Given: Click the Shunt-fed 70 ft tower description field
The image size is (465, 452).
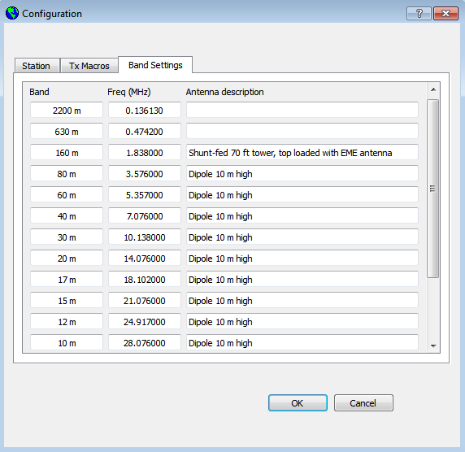Looking at the screenshot, I should pyautogui.click(x=302, y=152).
